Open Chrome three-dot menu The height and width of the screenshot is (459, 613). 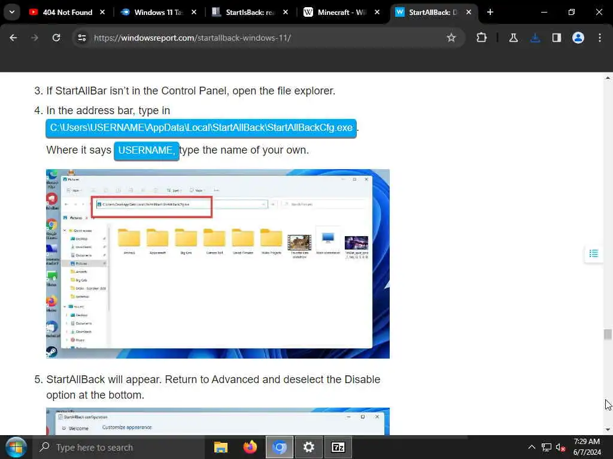coord(600,38)
